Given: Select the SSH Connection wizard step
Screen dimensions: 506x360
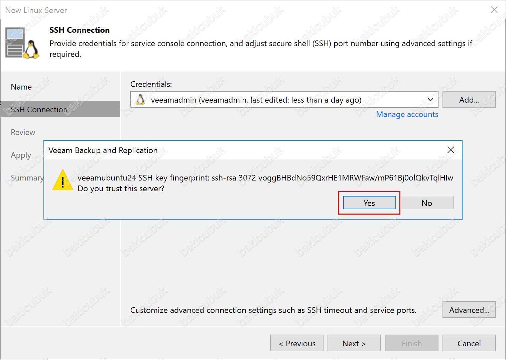Looking at the screenshot, I should click(x=60, y=109).
